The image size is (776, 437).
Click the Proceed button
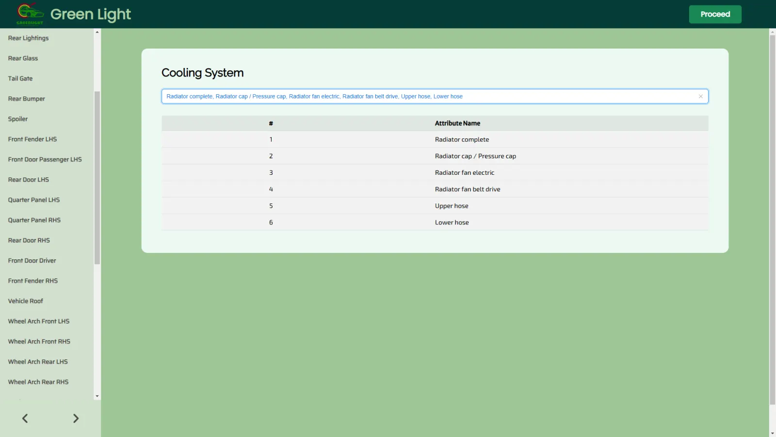pyautogui.click(x=715, y=14)
